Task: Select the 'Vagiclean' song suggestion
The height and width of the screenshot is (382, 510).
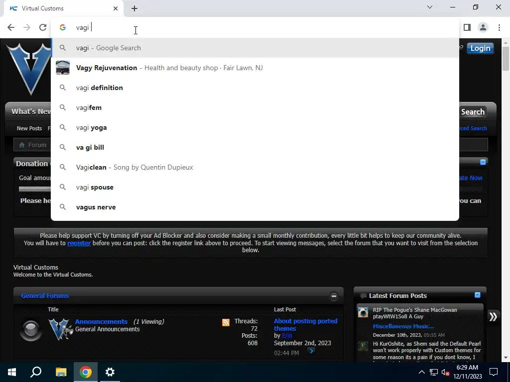Action: (255, 167)
